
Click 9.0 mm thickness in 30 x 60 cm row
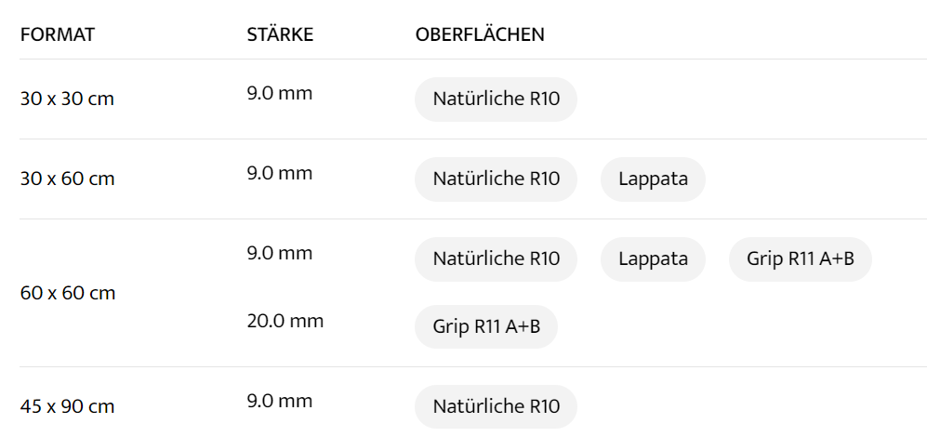pos(279,173)
